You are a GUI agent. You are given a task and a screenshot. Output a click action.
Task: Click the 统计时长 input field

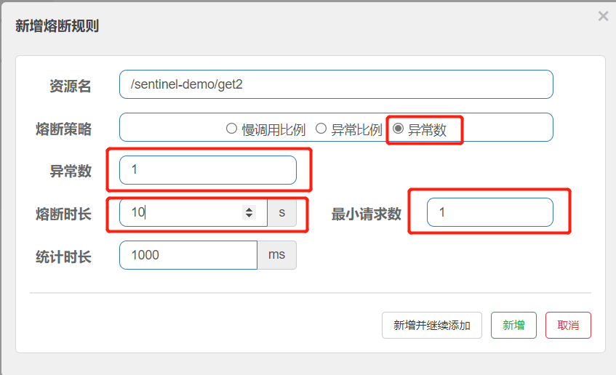[188, 255]
